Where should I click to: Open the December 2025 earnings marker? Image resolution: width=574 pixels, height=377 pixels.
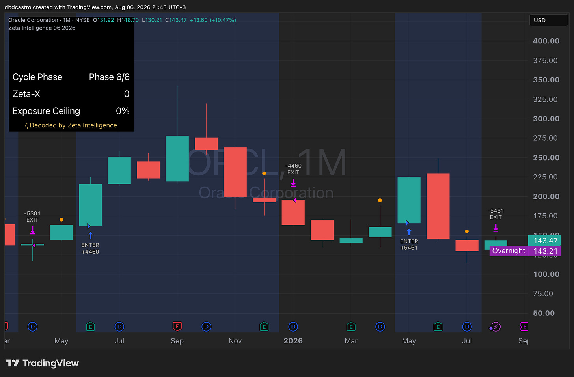264,327
